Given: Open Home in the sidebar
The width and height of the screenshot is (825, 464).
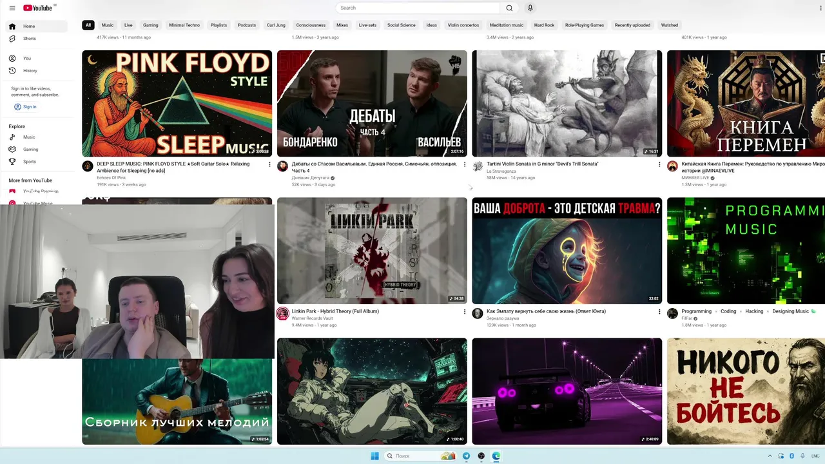Looking at the screenshot, I should [x=37, y=26].
